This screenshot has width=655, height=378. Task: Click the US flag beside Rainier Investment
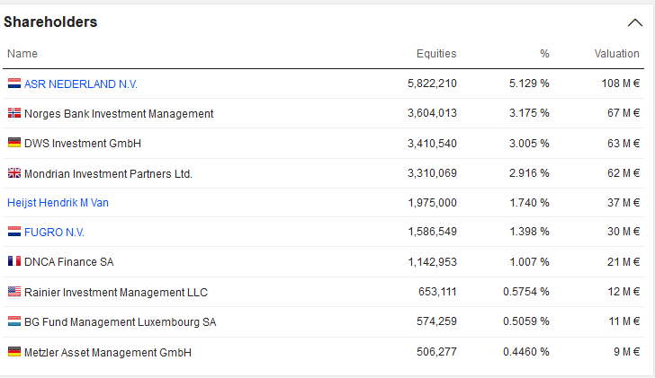14,292
